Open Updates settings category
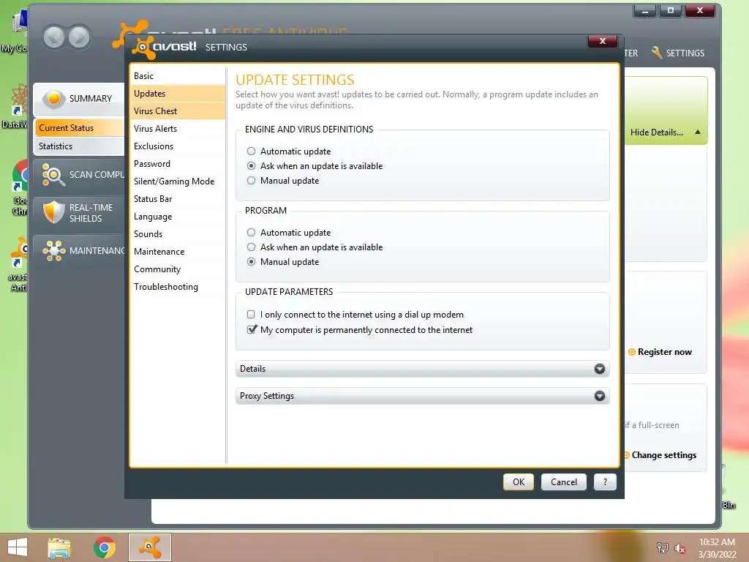The image size is (749, 562). (178, 94)
